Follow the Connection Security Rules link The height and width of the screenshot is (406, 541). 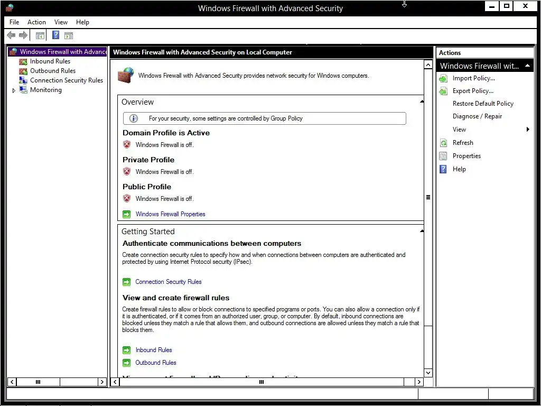pos(169,282)
